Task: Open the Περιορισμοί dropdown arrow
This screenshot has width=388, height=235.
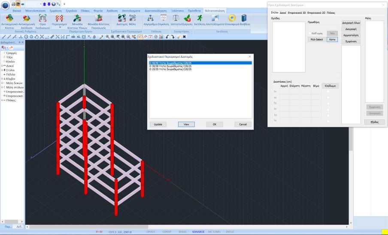Action: pos(60,27)
